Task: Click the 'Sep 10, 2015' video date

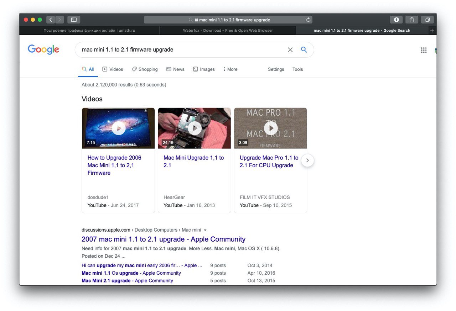Action: [x=277, y=205]
